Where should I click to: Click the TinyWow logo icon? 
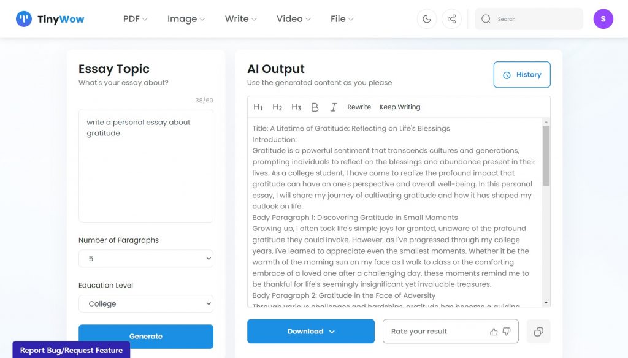click(24, 19)
